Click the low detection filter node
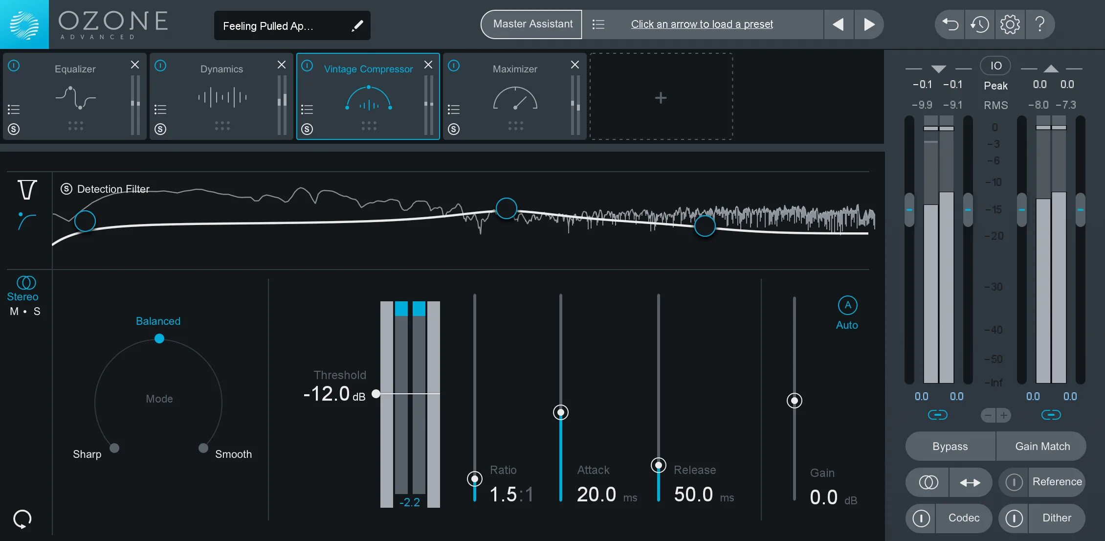 click(85, 221)
